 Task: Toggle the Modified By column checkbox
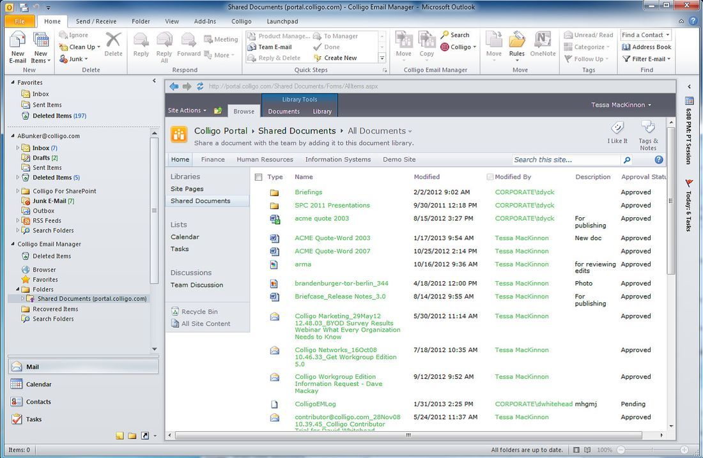[490, 177]
